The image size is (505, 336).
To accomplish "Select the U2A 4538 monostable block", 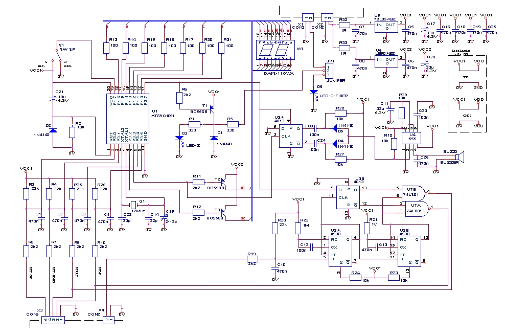I will 340,251.
